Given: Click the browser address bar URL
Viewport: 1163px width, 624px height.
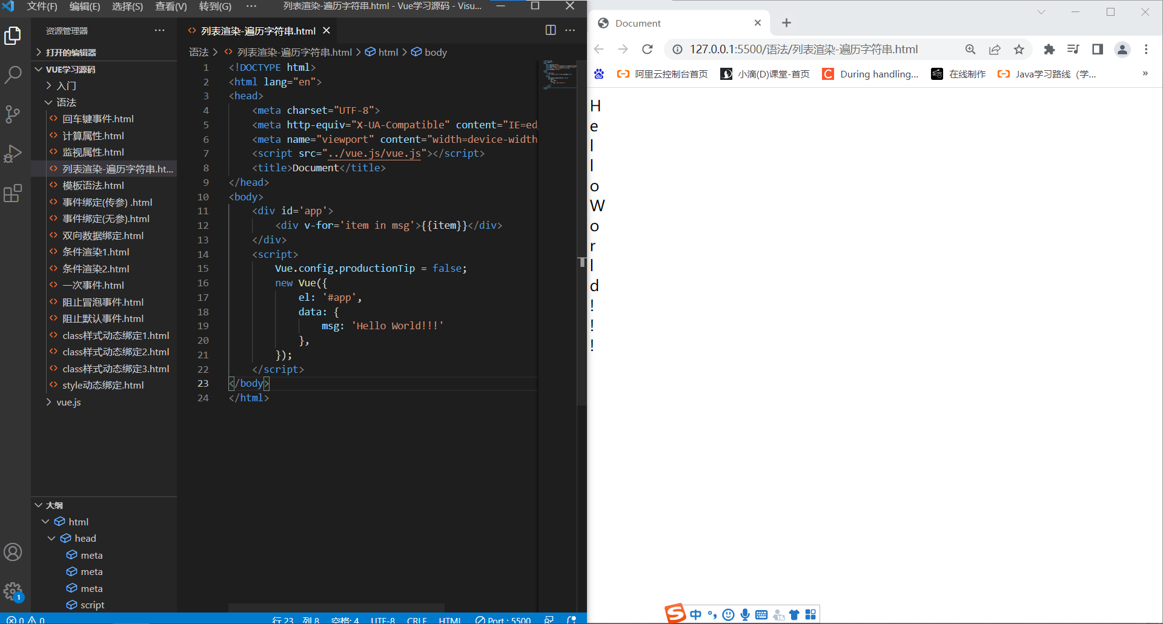Looking at the screenshot, I should click(804, 50).
